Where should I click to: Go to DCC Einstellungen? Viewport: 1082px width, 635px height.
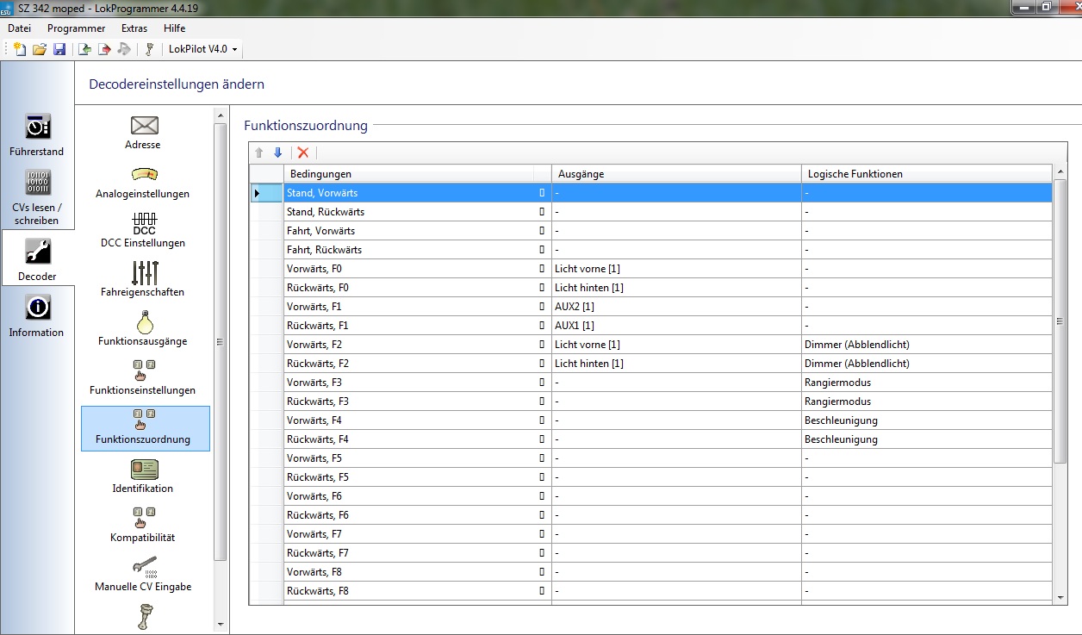tap(143, 232)
